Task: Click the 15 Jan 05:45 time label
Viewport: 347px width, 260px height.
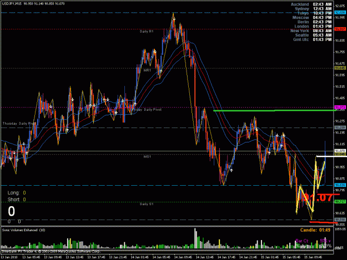Action: tap(291, 257)
